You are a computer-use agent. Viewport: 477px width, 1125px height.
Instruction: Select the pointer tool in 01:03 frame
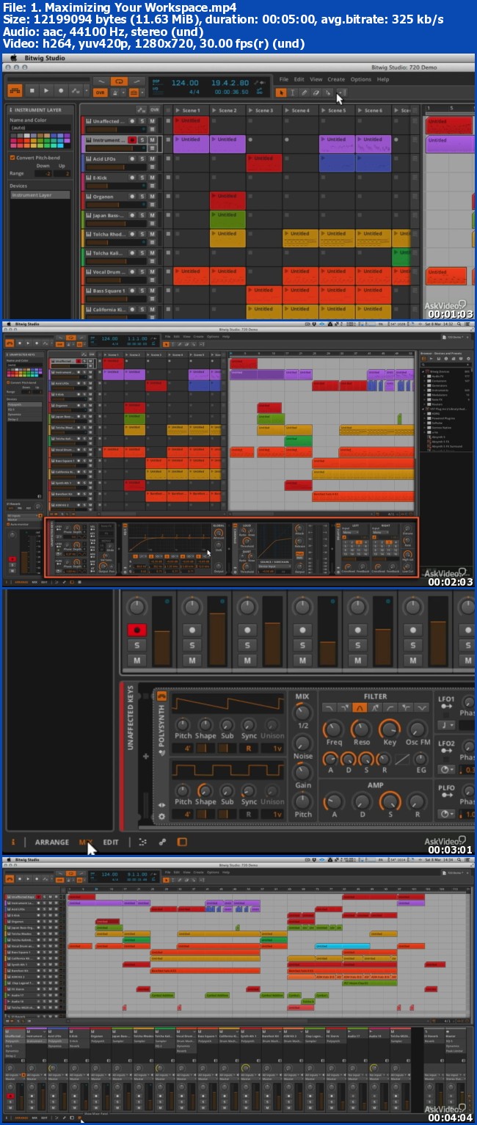[x=281, y=92]
